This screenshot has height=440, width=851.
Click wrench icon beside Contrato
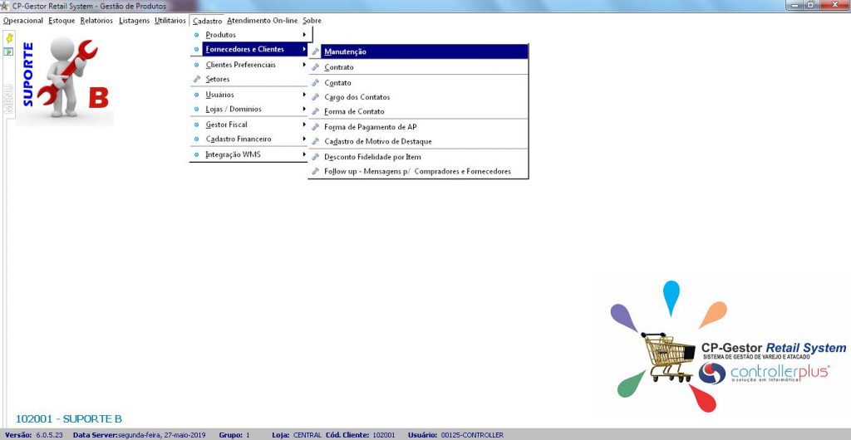(315, 67)
